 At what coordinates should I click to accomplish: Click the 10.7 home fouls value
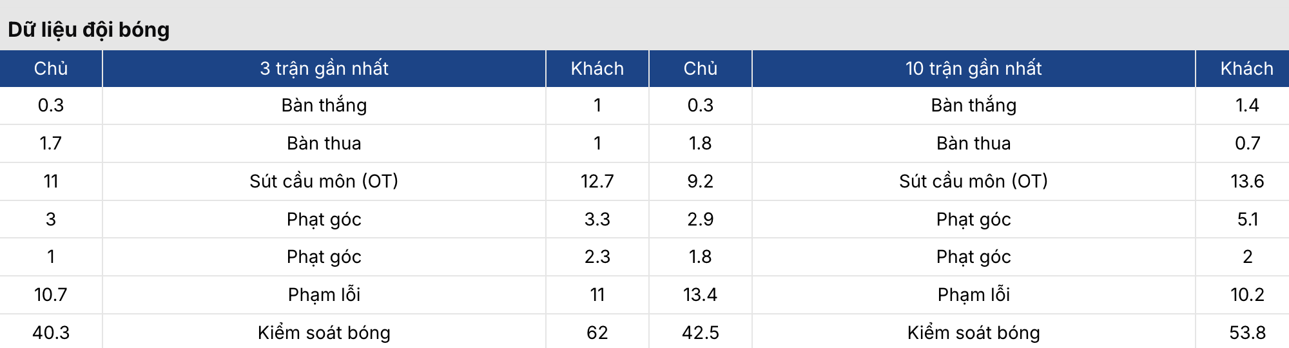point(51,295)
